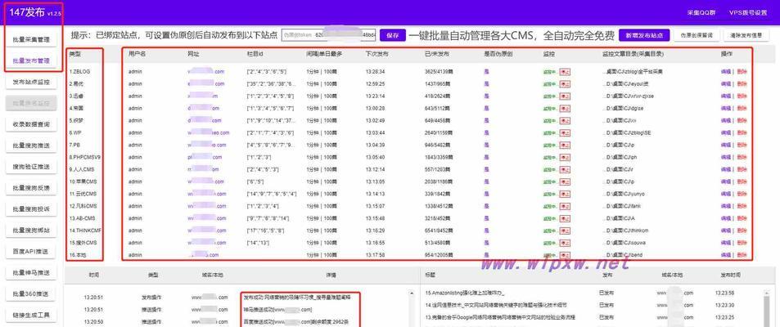Click the article list vertical scrollbar
Screen dimensions: 780x327
click(766, 308)
